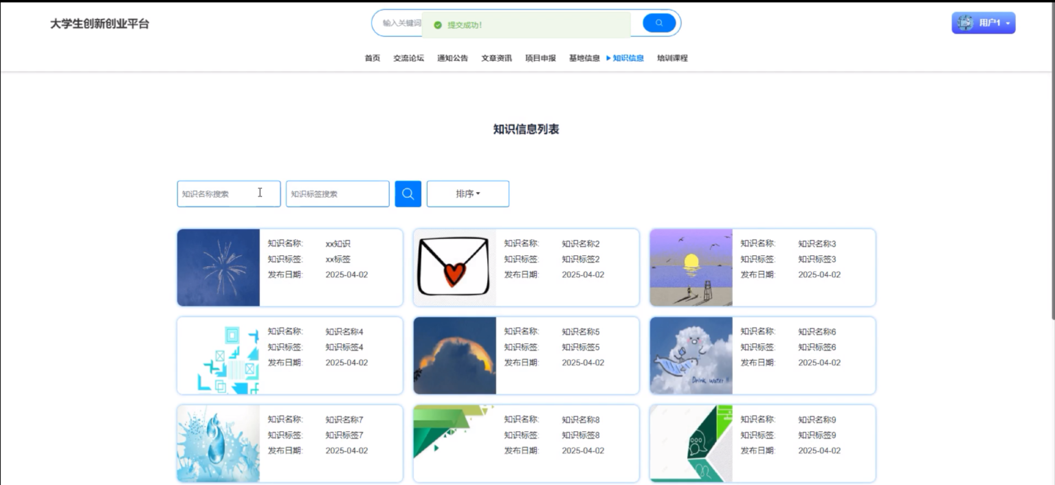
Task: Click the sunset beach image of 知识名称3
Action: point(691,267)
